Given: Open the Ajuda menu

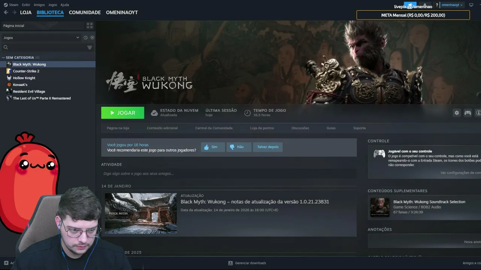Looking at the screenshot, I should click(x=65, y=5).
